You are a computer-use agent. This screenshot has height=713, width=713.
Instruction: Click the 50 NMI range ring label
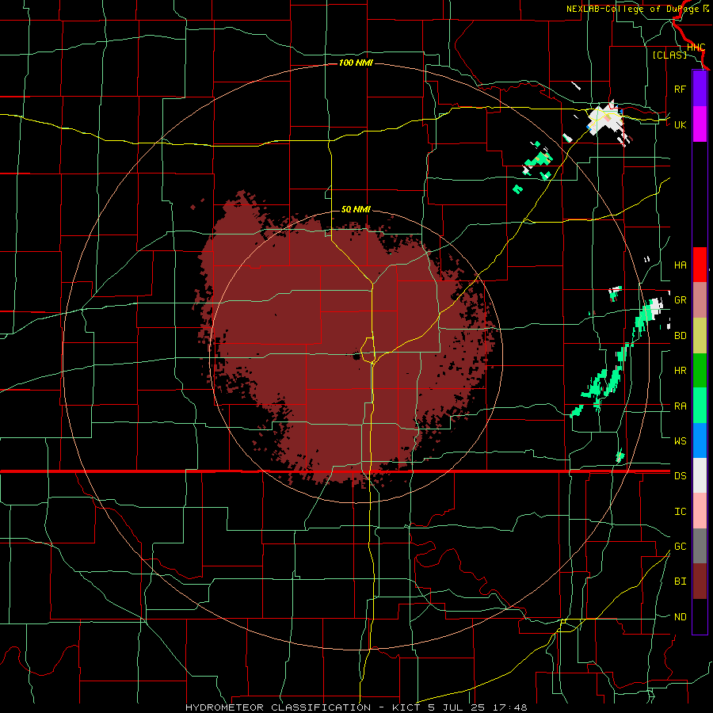point(356,209)
